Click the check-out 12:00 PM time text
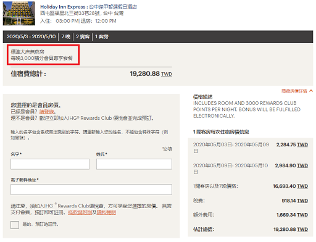Screen dimensions: 316x242 tap(106, 21)
